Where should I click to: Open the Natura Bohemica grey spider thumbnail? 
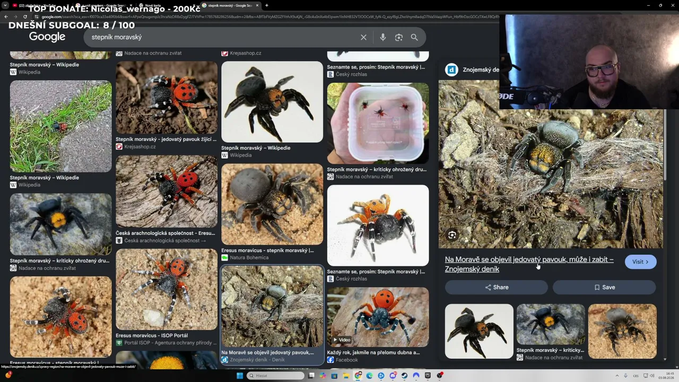coord(272,204)
